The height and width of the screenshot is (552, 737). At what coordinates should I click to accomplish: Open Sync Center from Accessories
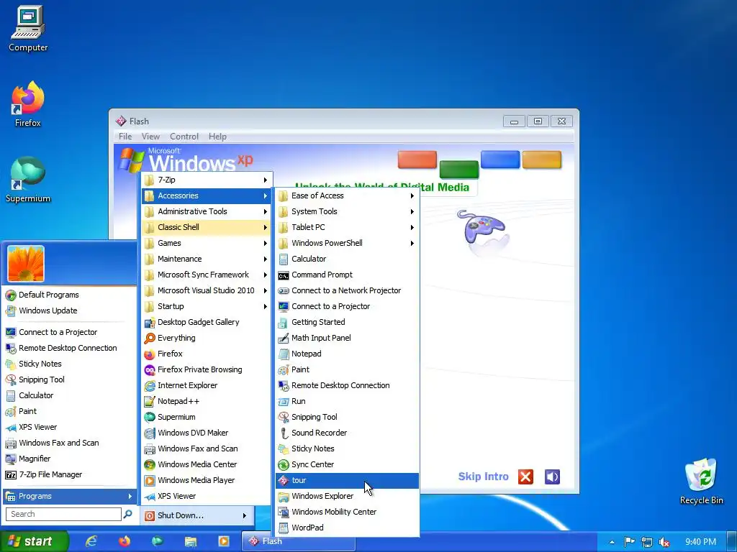347,464
